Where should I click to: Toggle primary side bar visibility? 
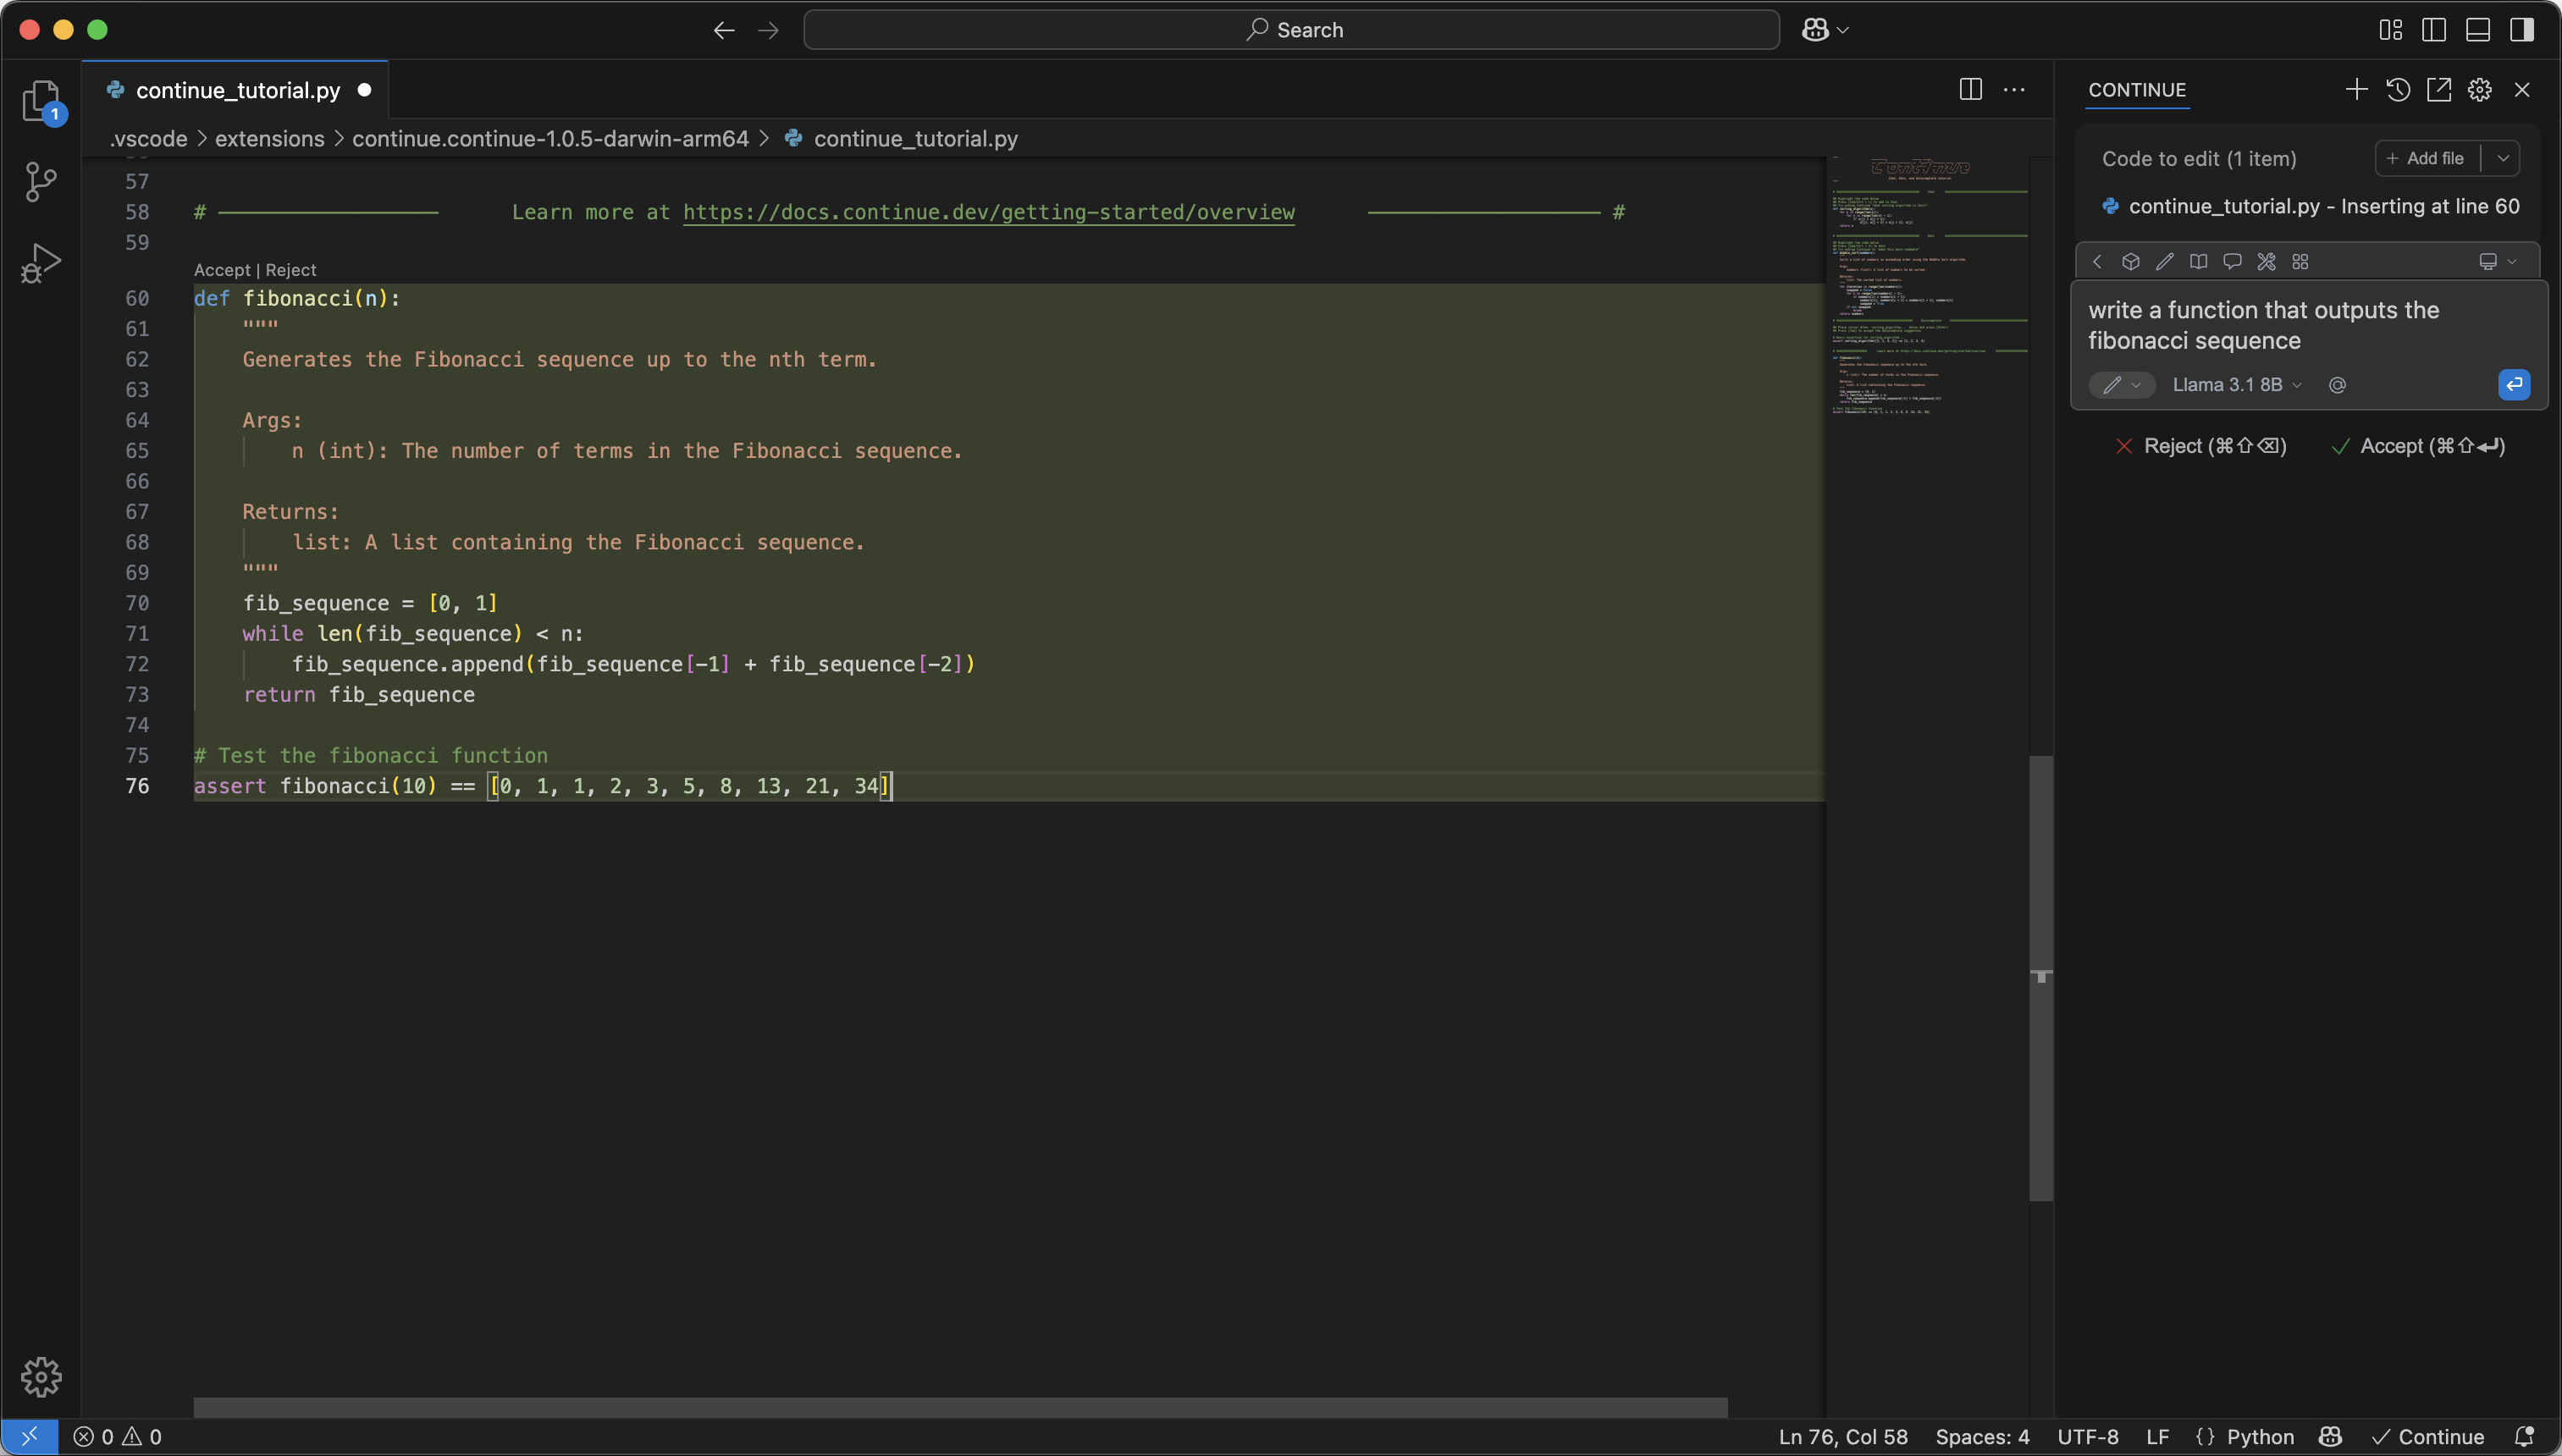click(2434, 30)
